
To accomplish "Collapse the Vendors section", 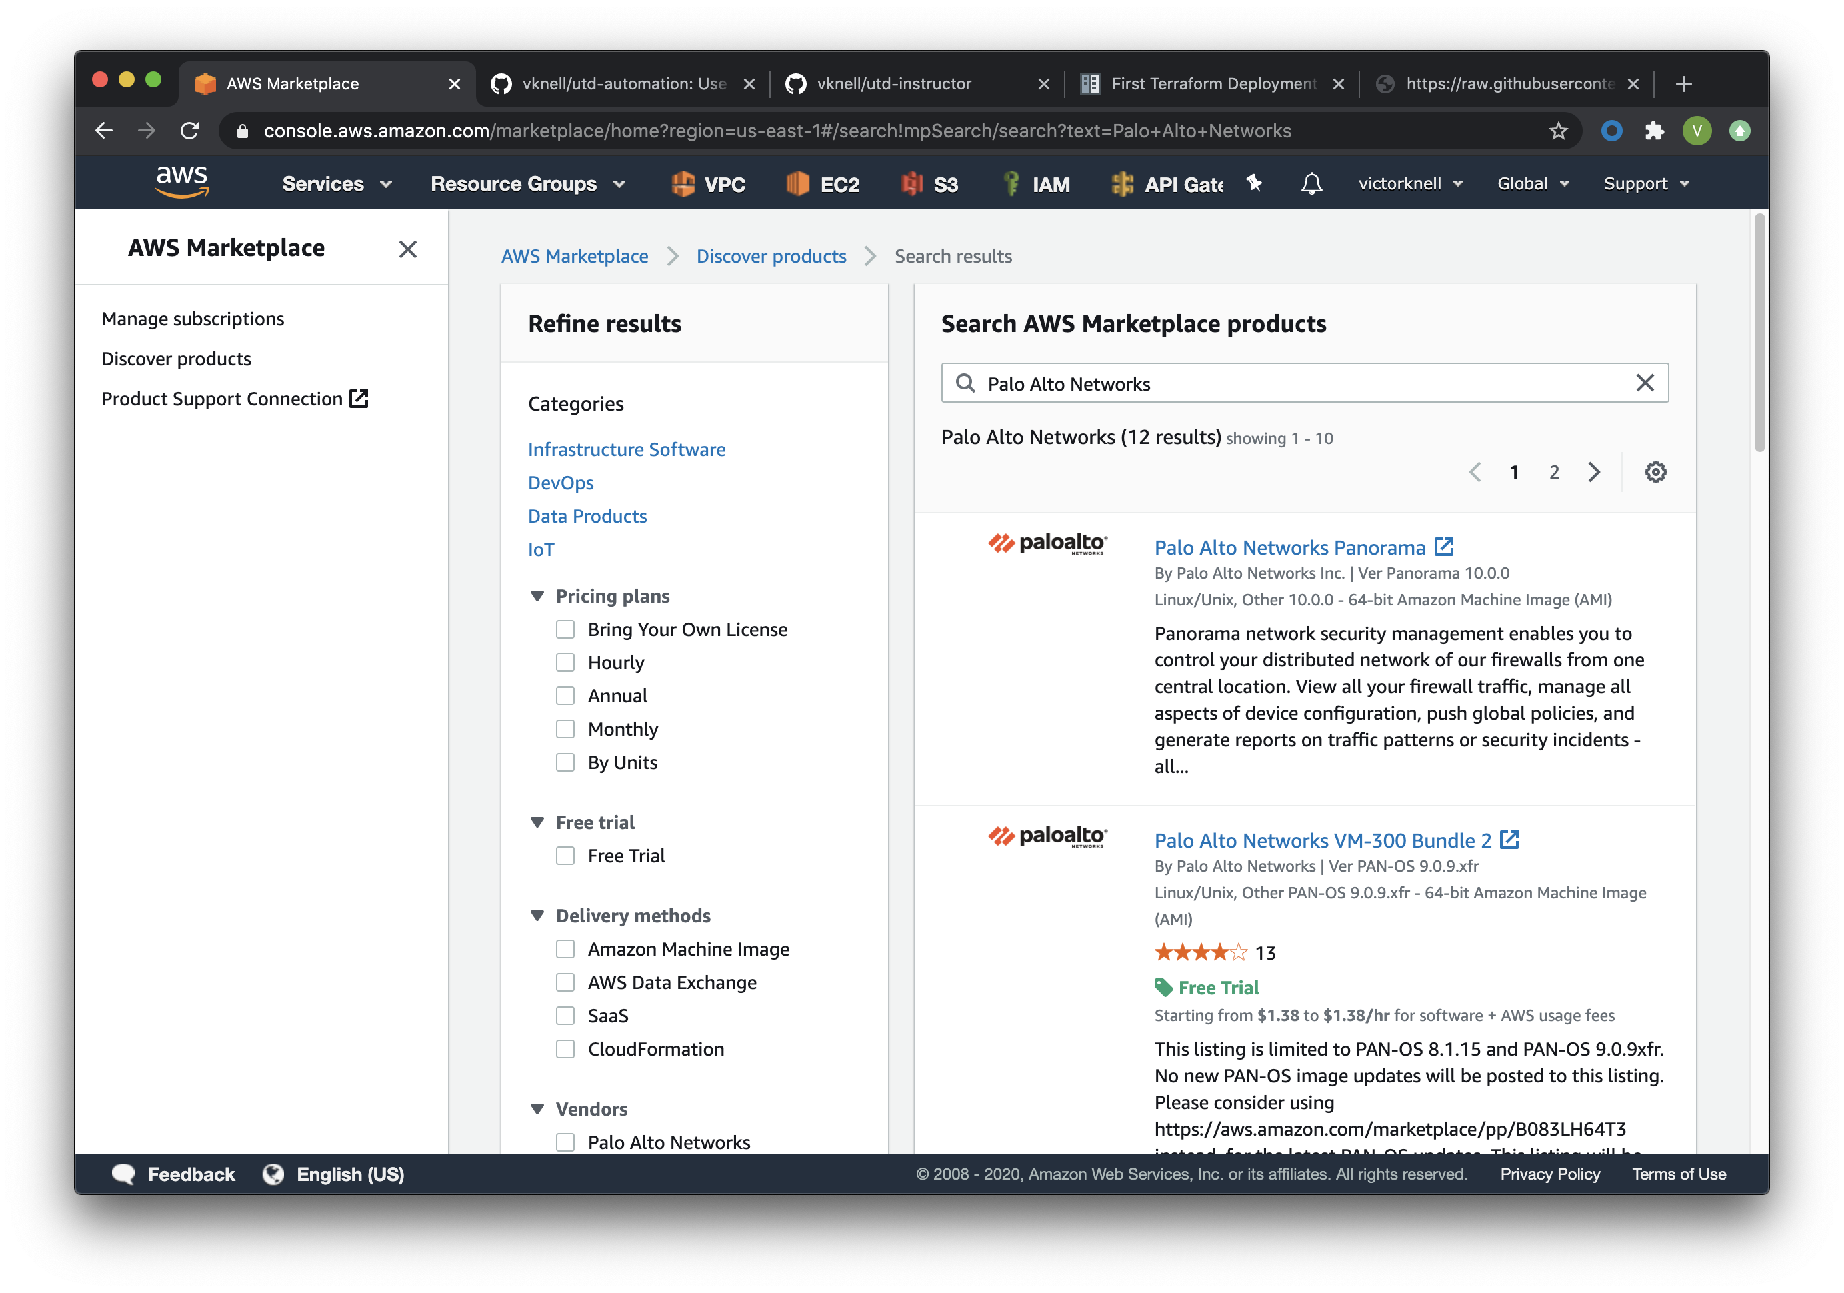I will pos(537,1109).
